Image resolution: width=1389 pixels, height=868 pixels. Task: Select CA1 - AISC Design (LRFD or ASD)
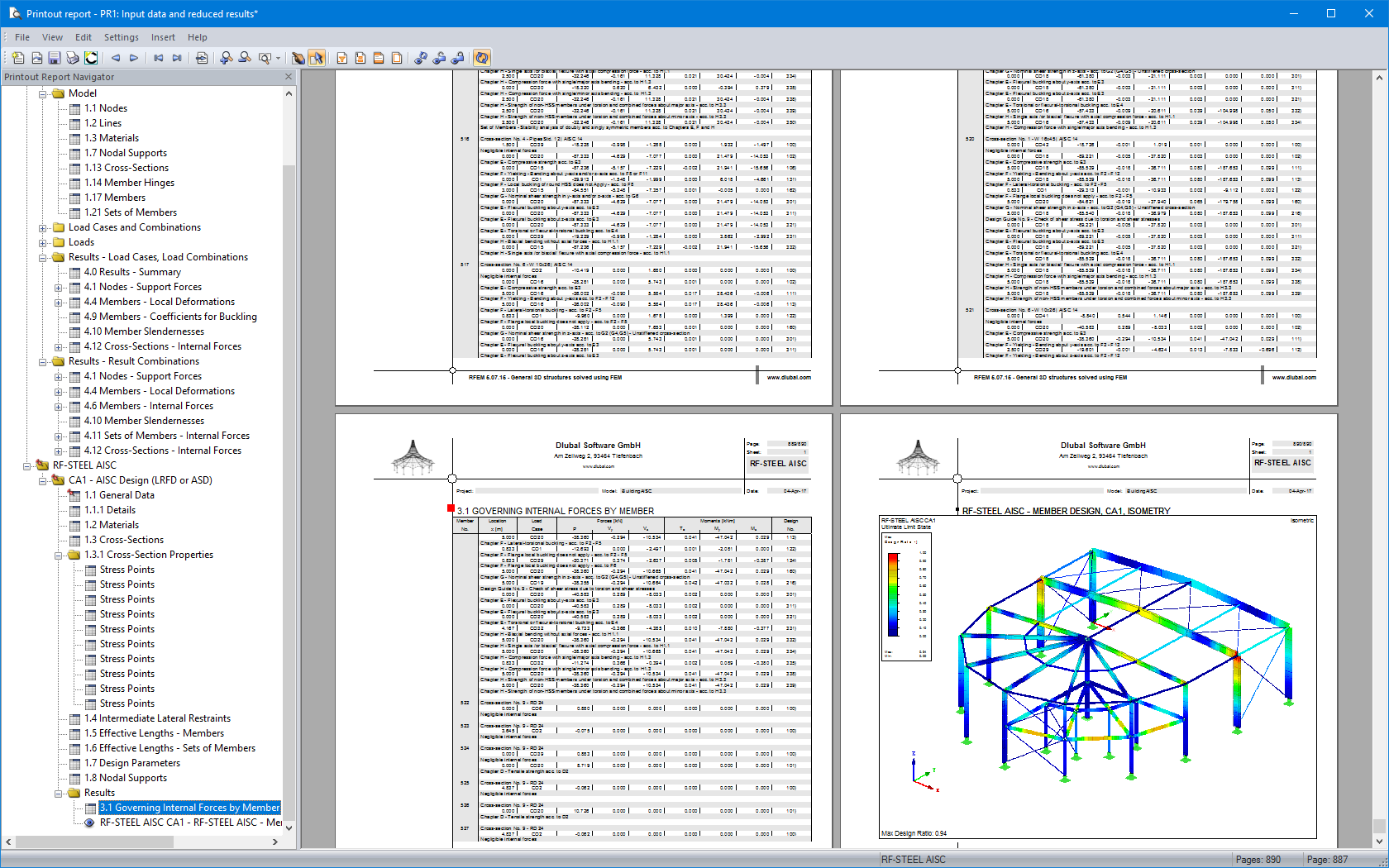point(141,480)
